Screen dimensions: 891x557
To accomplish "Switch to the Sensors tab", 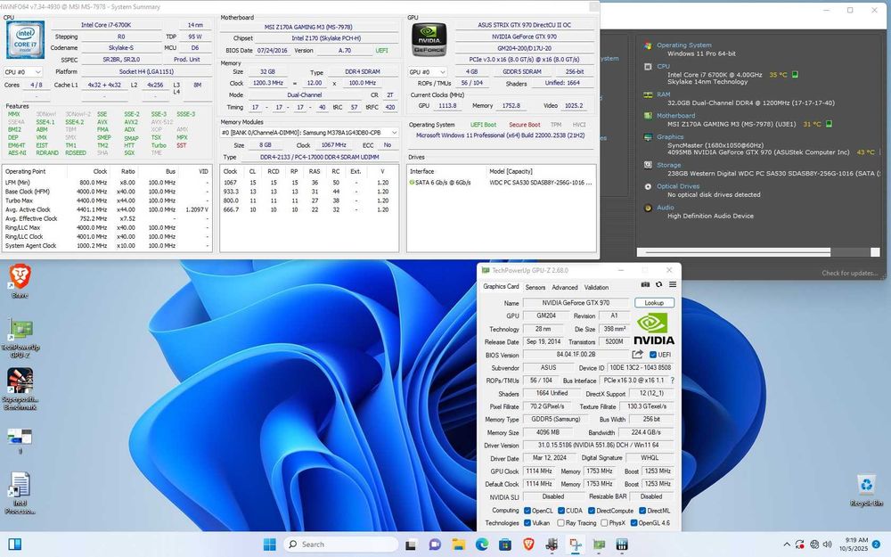I will tap(535, 287).
